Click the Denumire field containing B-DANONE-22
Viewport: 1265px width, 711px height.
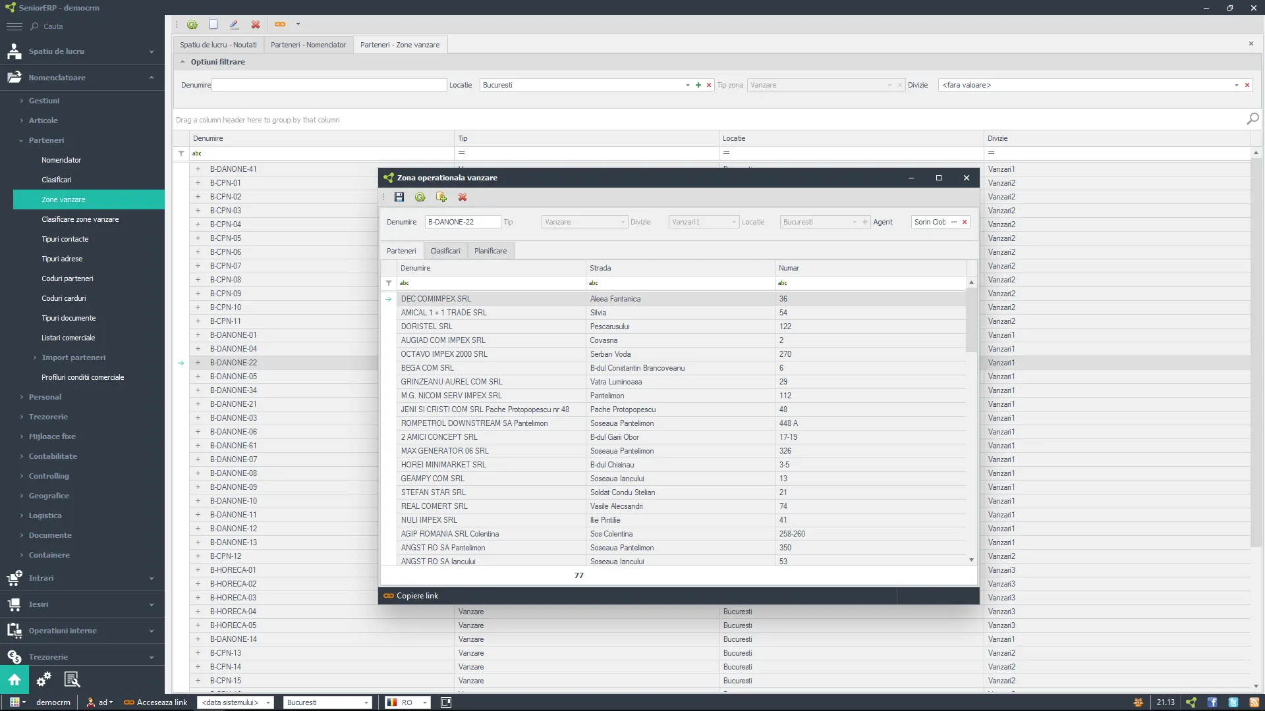click(463, 222)
